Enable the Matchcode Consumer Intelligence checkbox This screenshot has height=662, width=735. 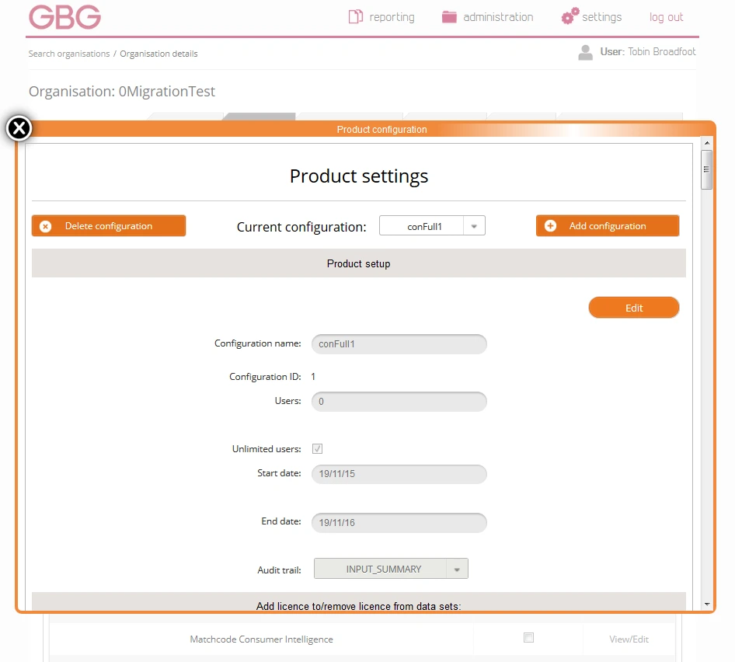(528, 637)
